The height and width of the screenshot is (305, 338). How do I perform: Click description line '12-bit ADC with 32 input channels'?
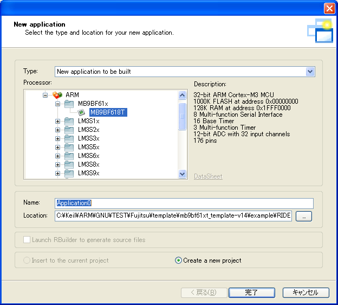(x=242, y=134)
